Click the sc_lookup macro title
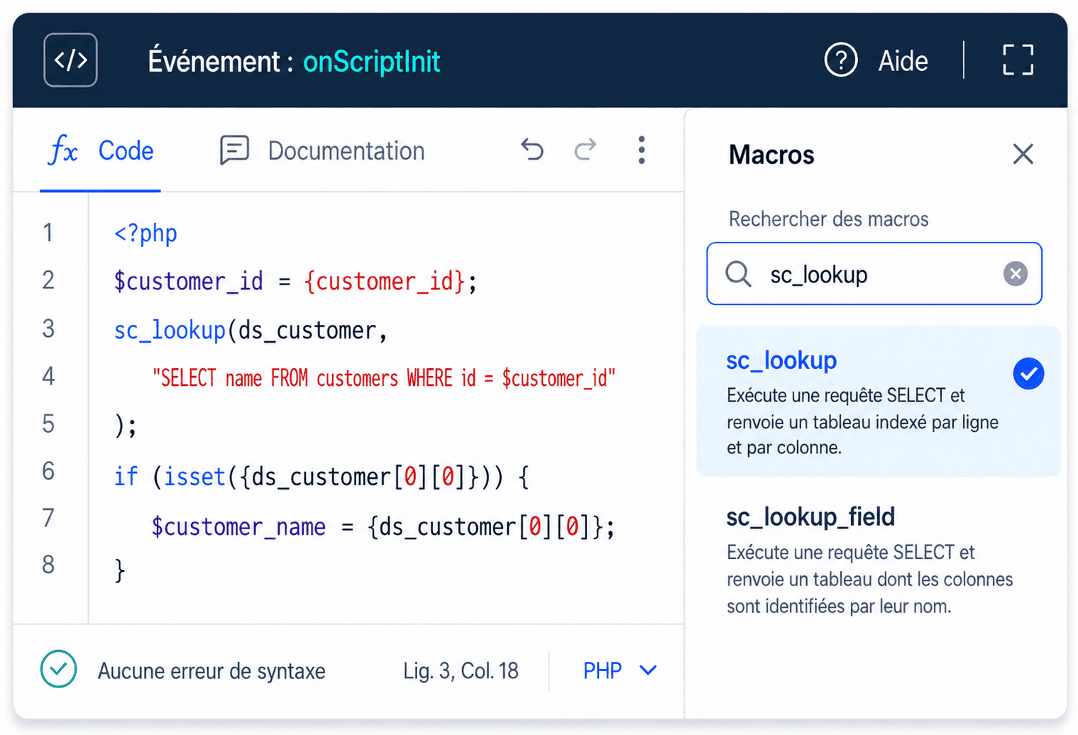This screenshot has height=735, width=1078. pyautogui.click(x=781, y=361)
